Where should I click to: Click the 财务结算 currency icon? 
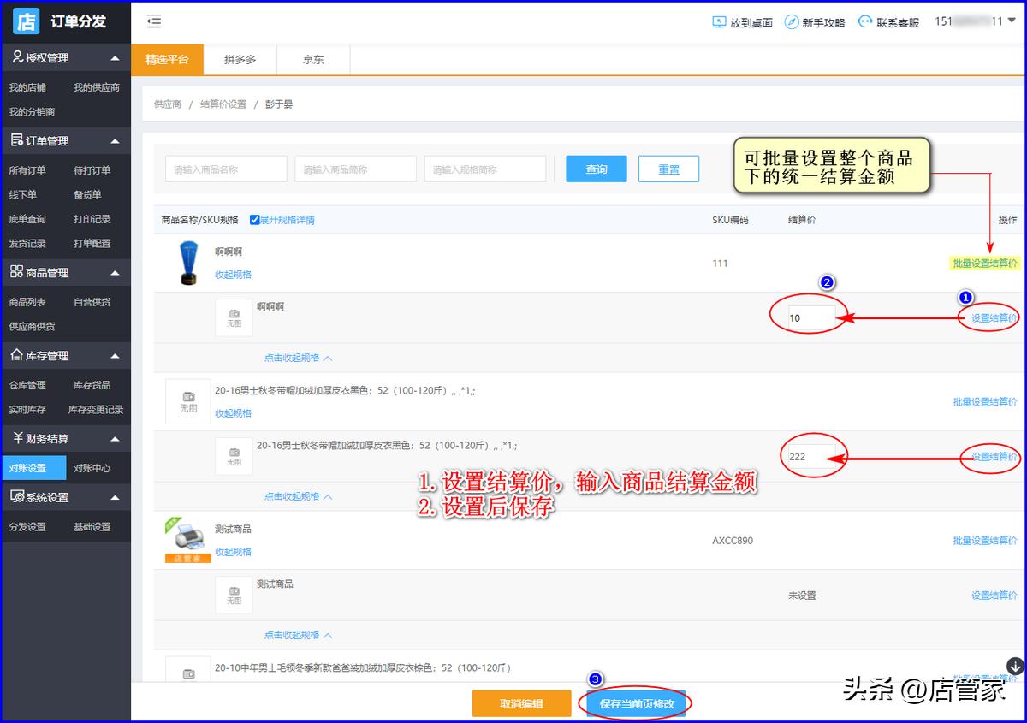pyautogui.click(x=19, y=437)
